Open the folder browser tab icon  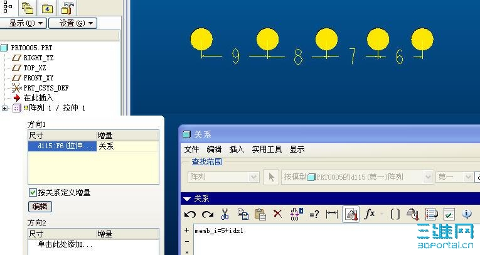tap(27, 8)
